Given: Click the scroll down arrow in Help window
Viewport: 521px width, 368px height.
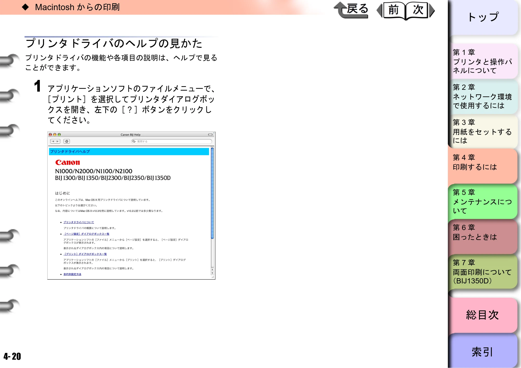Looking at the screenshot, I should 213,273.
